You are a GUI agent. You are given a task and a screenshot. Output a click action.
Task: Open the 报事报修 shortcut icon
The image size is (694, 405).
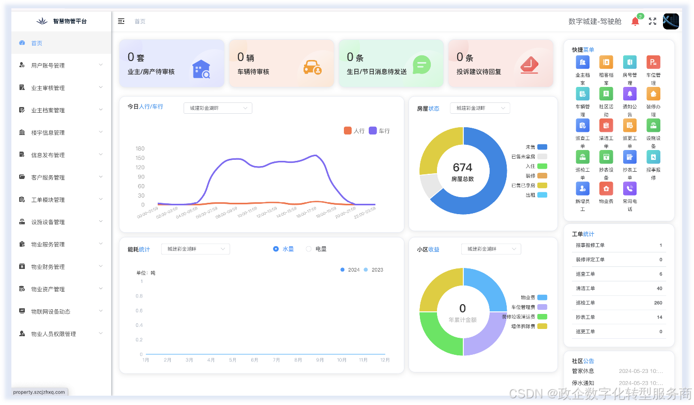653,157
